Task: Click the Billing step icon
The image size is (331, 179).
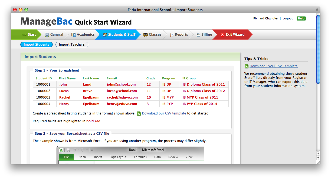Action: pyautogui.click(x=198, y=35)
